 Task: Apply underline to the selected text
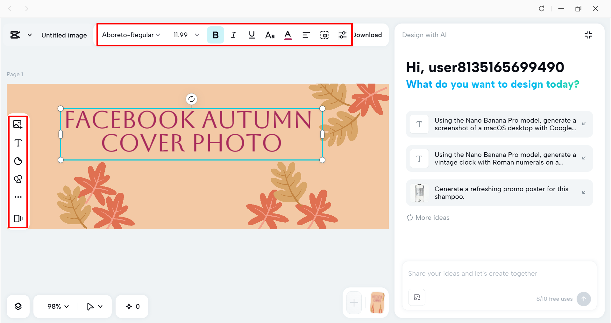tap(252, 35)
